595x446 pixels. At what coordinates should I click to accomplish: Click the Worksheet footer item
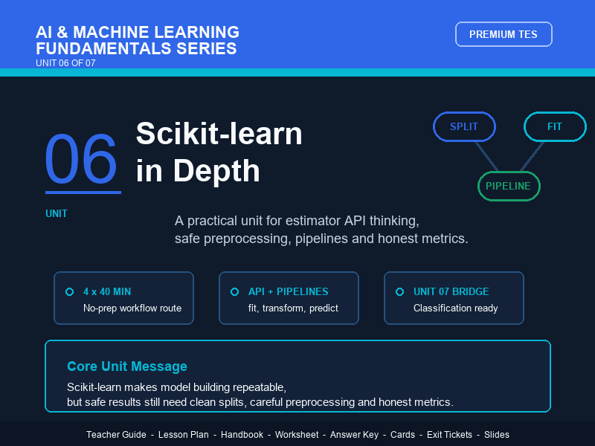coord(297,435)
